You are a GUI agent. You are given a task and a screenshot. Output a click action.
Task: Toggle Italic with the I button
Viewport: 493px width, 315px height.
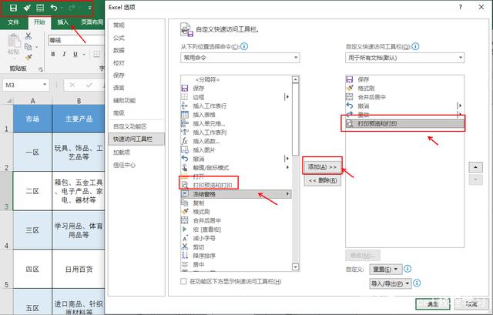click(x=64, y=54)
